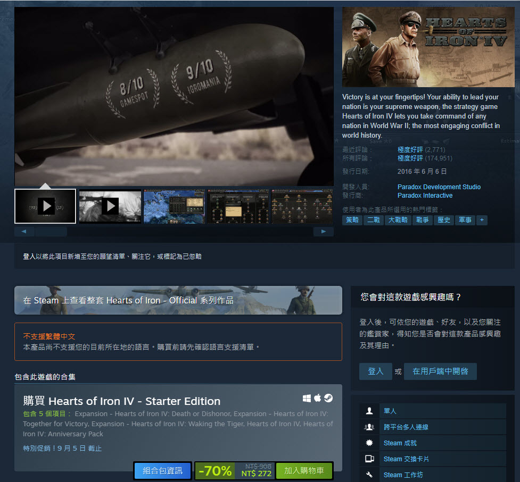The height and width of the screenshot is (482, 520).
Task: Click the cross-platform multiplayer people icon
Action: click(x=369, y=427)
